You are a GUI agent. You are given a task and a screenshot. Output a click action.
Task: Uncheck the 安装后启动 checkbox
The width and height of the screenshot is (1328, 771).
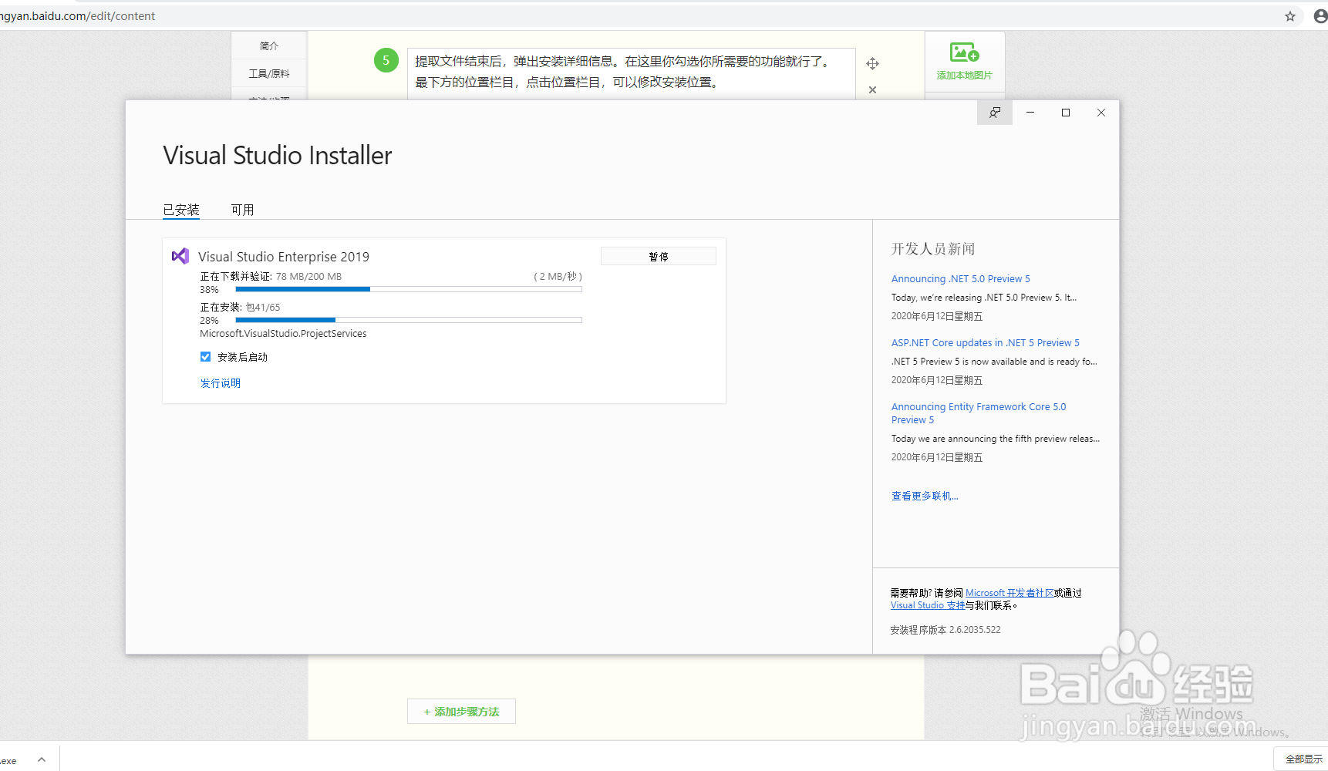pos(205,356)
